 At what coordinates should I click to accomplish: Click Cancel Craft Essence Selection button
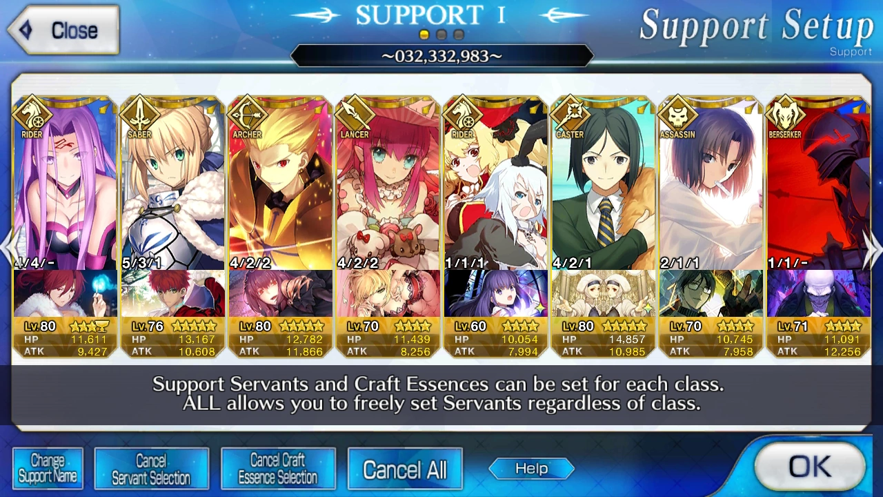pyautogui.click(x=278, y=469)
